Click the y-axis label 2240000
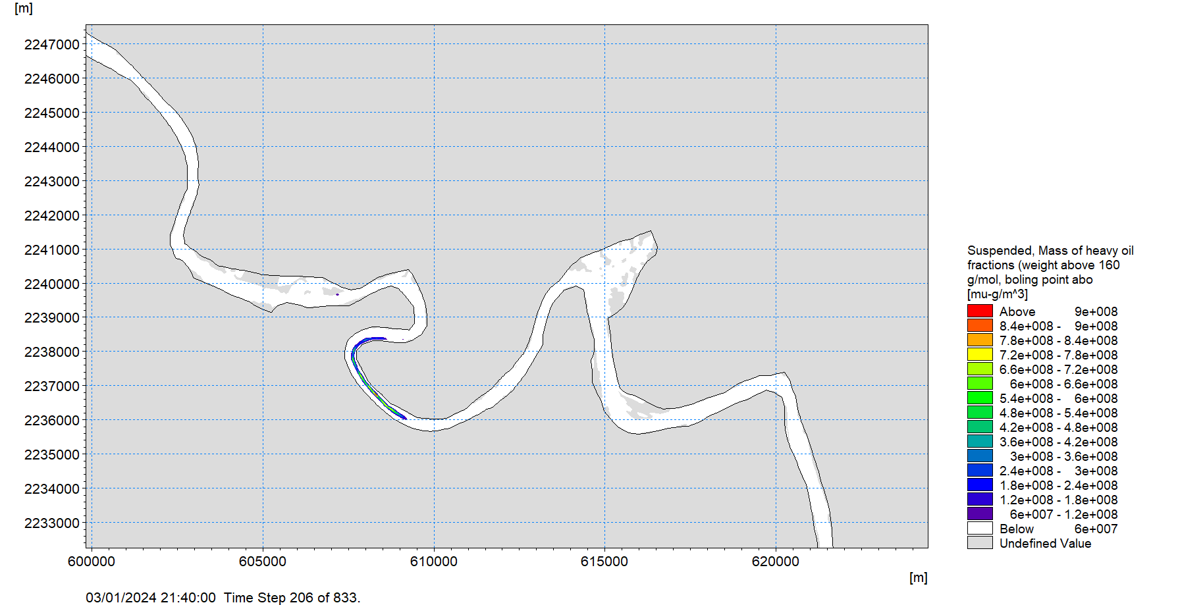The width and height of the screenshot is (1178, 605). (x=51, y=284)
